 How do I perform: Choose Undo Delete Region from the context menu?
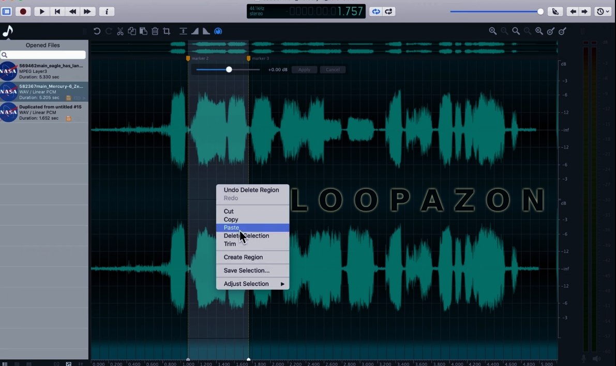click(x=252, y=190)
